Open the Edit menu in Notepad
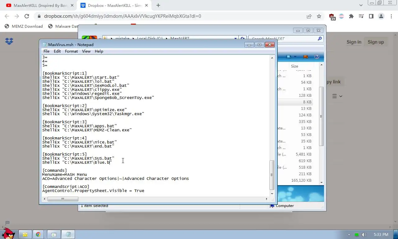 pos(57,51)
